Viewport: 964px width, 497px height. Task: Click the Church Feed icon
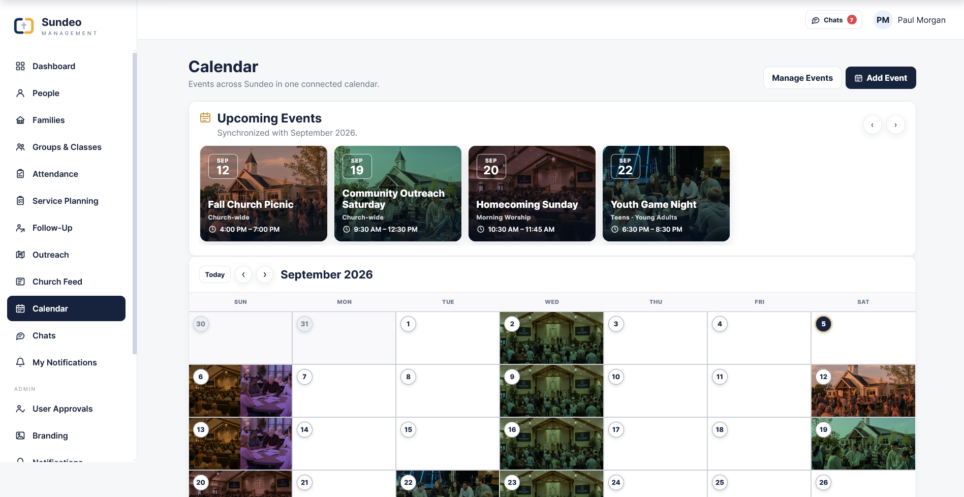point(20,282)
